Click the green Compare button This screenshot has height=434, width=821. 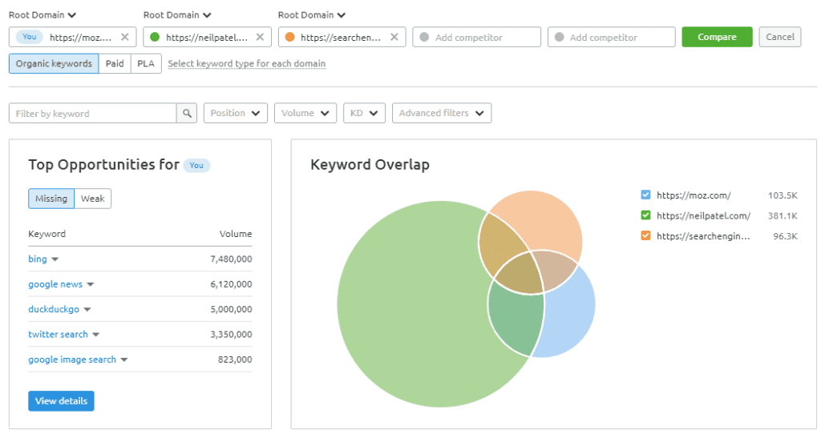point(717,37)
